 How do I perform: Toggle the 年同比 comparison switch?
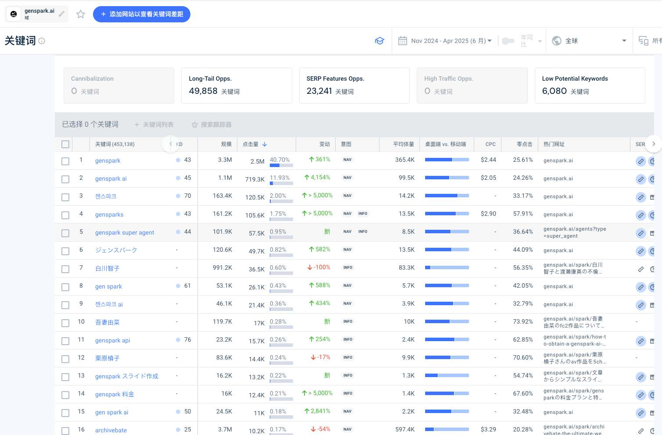pos(508,41)
